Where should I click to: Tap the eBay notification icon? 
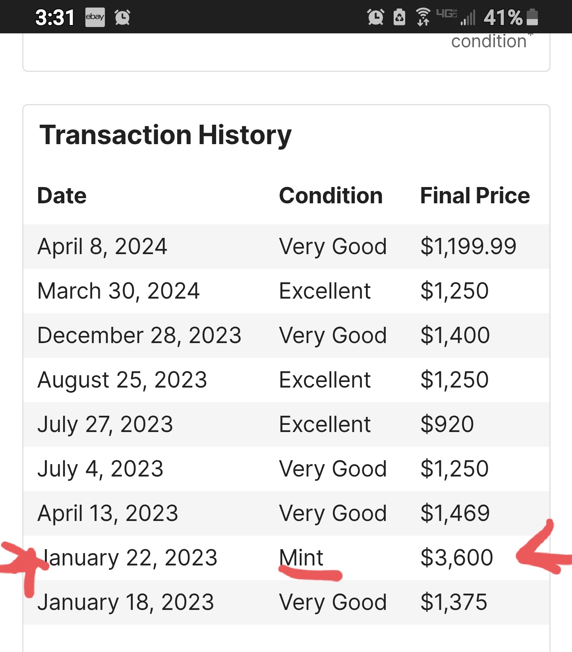95,17
